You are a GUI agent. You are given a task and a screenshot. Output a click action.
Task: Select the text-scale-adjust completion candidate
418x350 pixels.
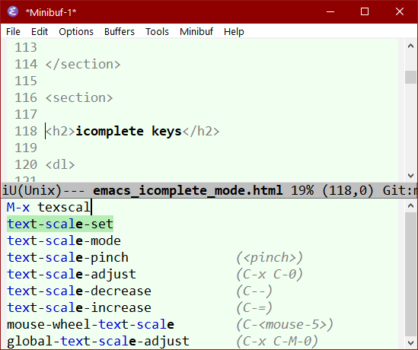[72, 275]
